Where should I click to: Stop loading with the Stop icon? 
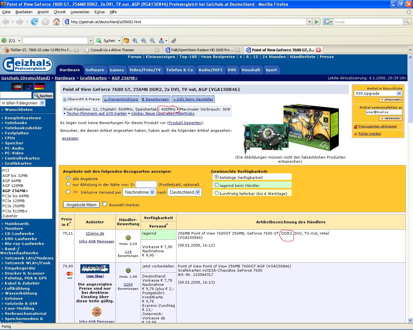tap(45, 22)
